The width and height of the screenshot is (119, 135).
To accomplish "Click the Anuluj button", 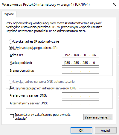I will 106,130.
